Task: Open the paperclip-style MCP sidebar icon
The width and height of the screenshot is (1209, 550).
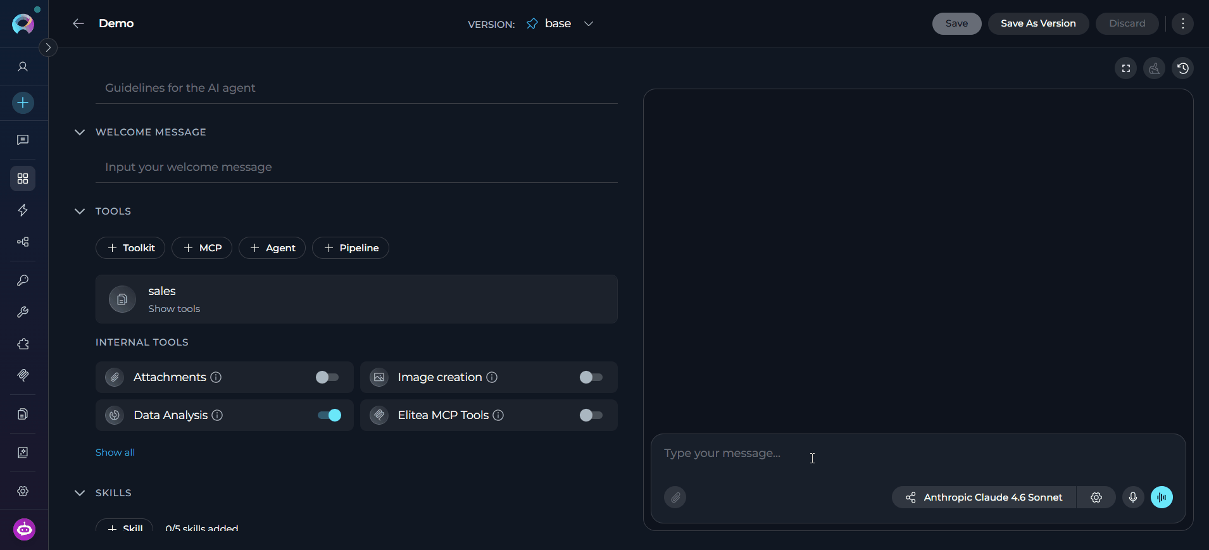Action: [x=23, y=375]
